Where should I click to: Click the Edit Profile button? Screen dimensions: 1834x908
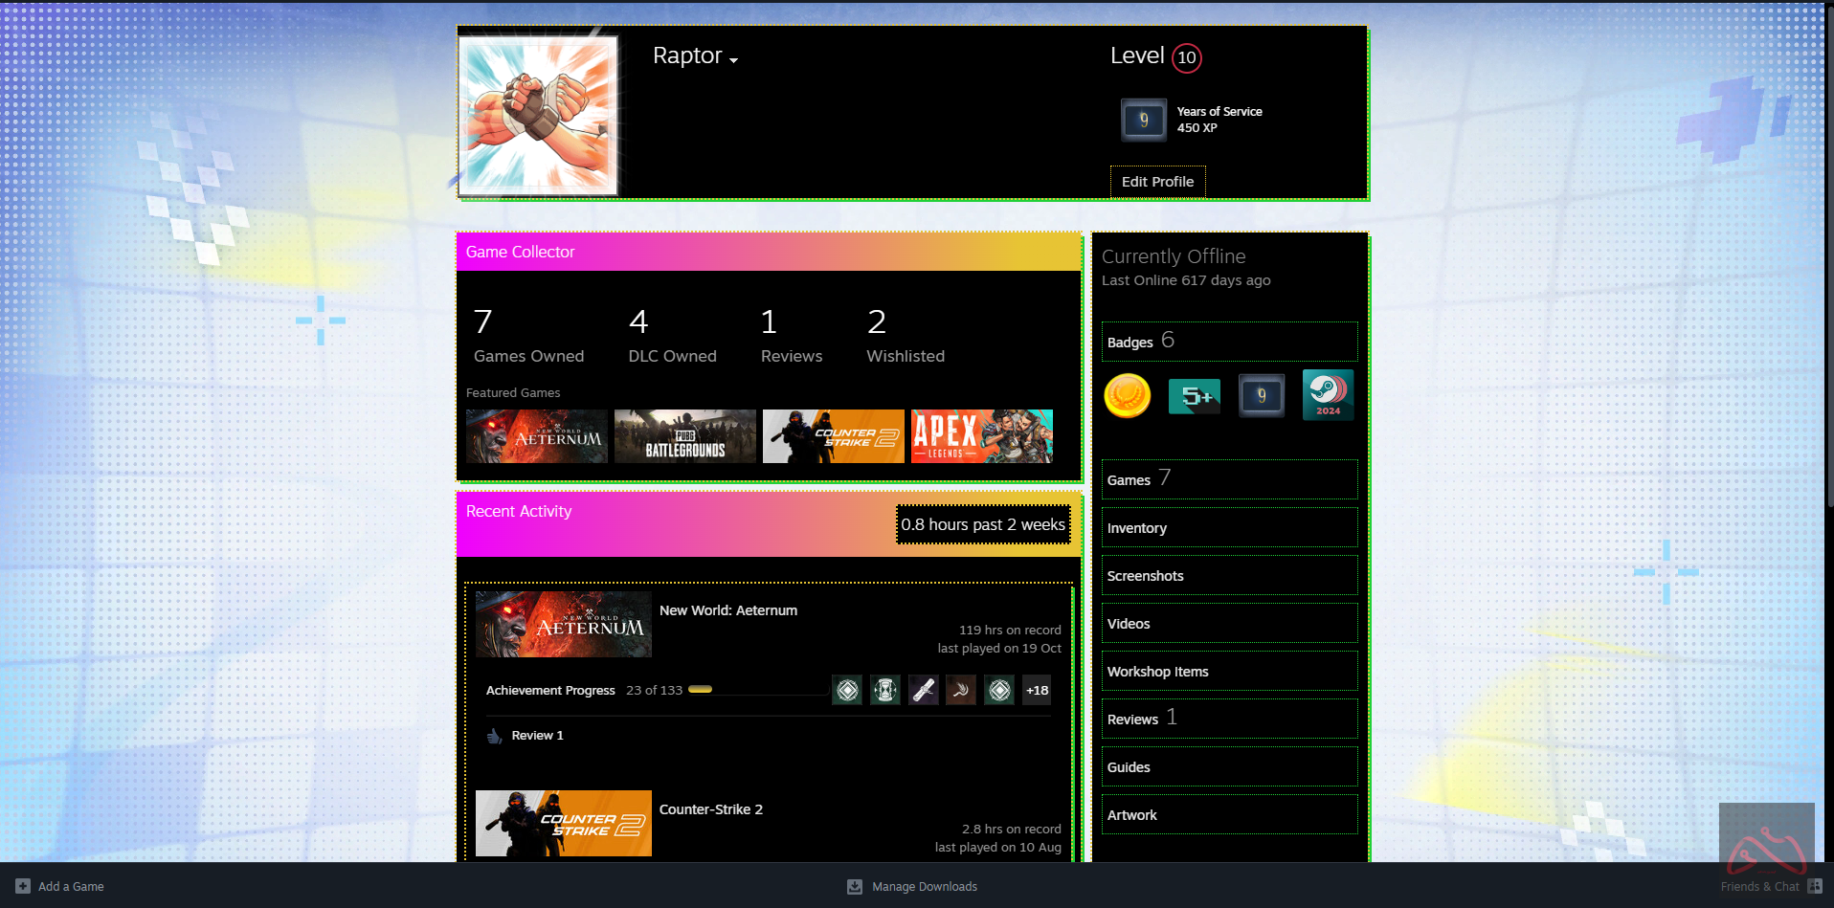click(x=1157, y=182)
